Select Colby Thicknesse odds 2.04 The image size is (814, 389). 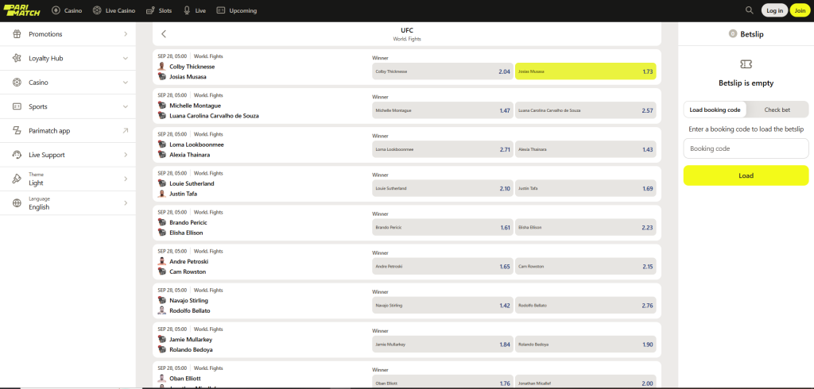[441, 71]
